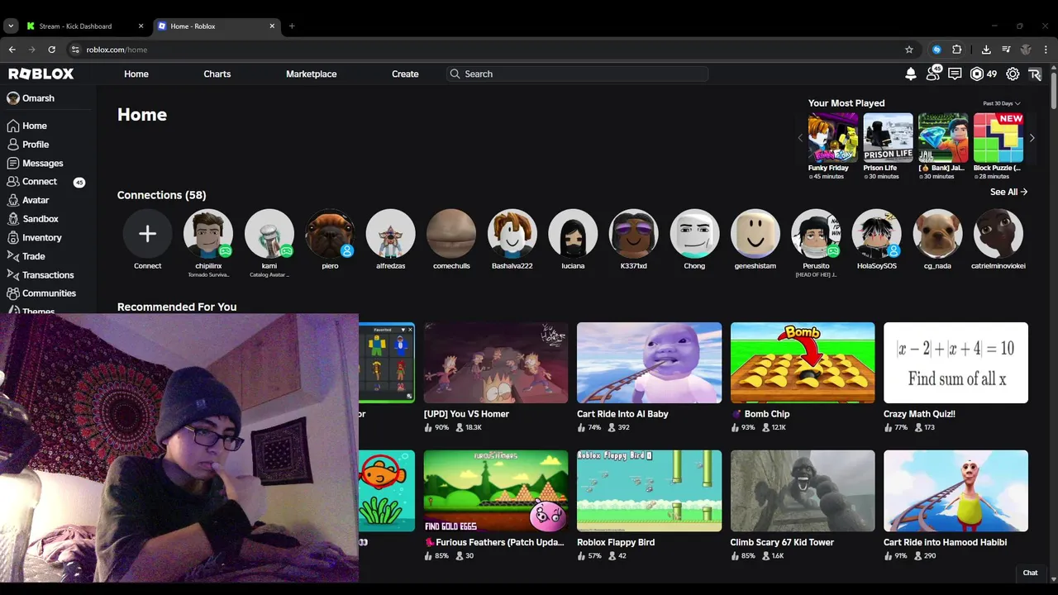This screenshot has width=1058, height=595.
Task: Close the Kick Dashboard tab
Action: click(x=141, y=26)
